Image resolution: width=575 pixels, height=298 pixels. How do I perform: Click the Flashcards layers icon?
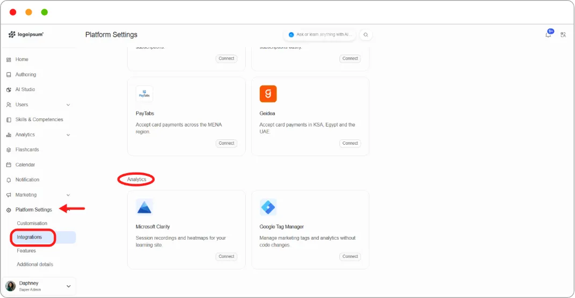pyautogui.click(x=9, y=150)
